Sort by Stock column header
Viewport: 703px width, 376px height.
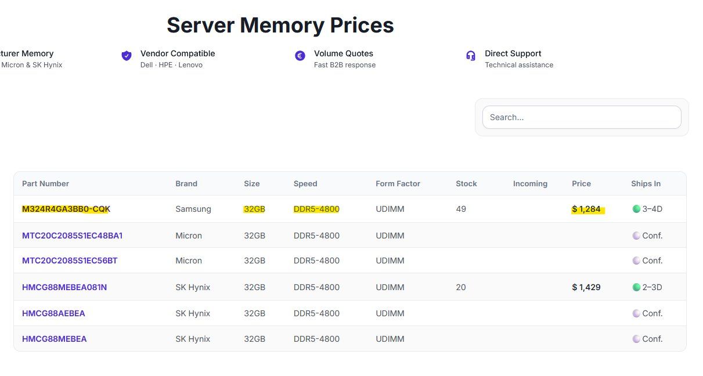click(467, 183)
